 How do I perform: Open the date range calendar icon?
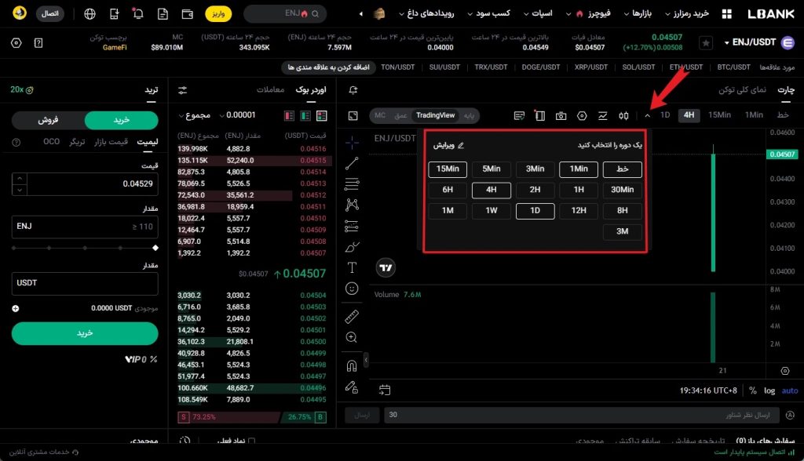[385, 390]
